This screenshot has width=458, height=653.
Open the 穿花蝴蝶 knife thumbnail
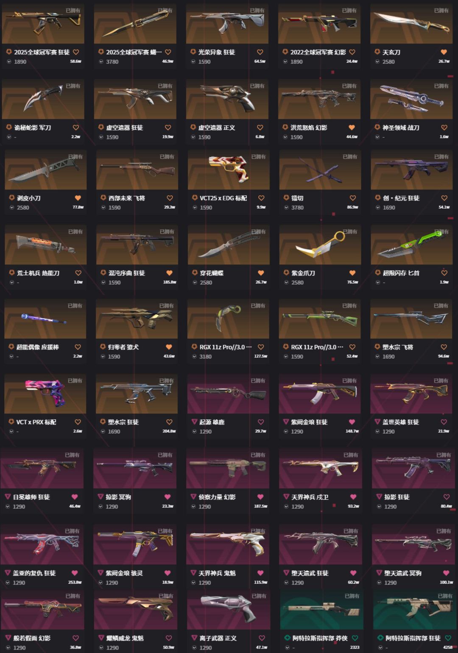(x=229, y=245)
